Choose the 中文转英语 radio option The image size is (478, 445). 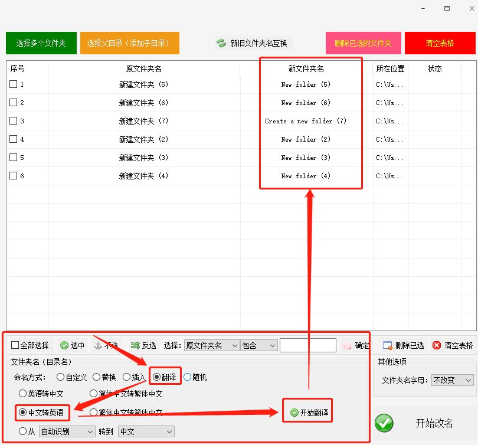tap(22, 413)
